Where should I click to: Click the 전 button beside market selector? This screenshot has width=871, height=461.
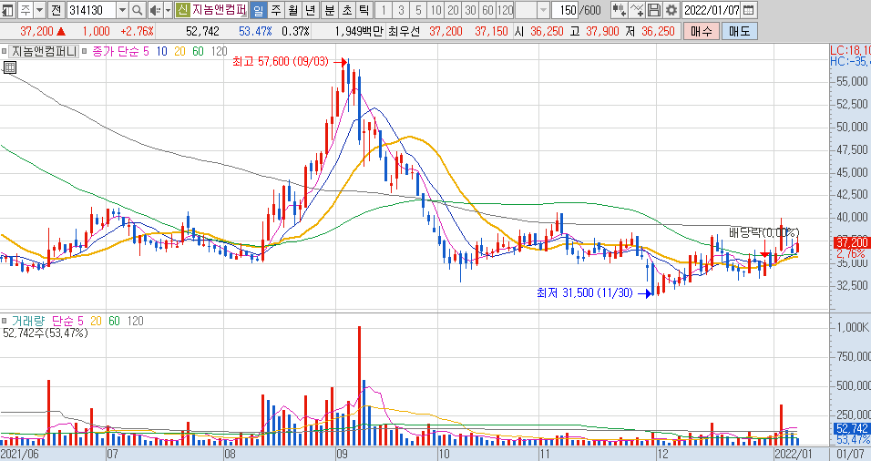coord(56,9)
